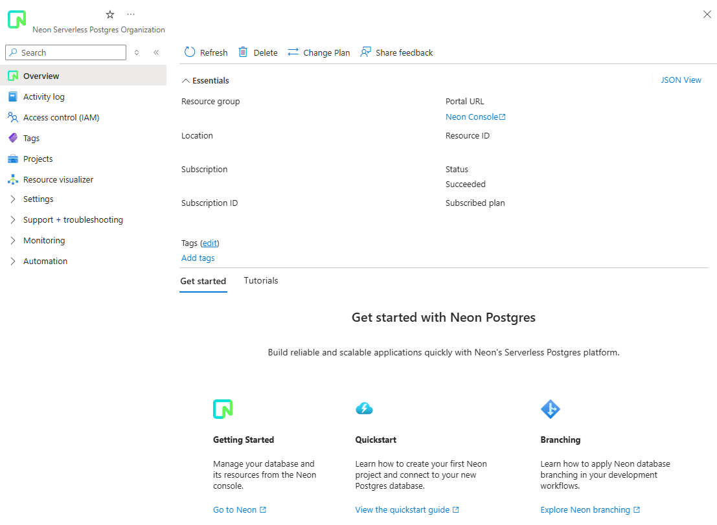Collapse the sidebar with double chevron

pos(156,52)
